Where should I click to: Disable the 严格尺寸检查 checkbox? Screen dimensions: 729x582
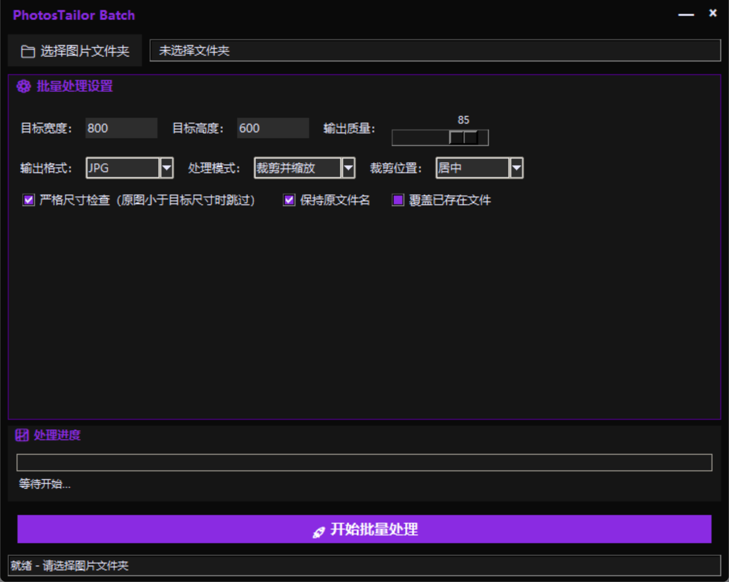27,201
